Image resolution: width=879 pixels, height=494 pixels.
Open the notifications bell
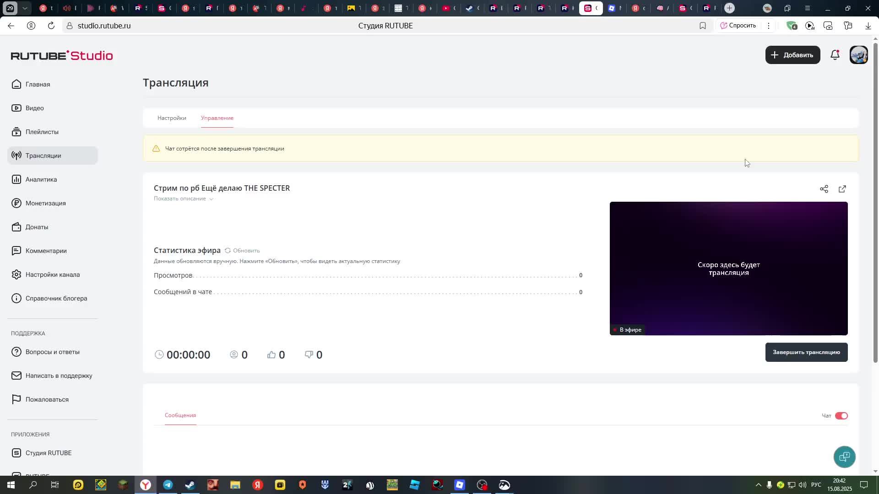835,55
